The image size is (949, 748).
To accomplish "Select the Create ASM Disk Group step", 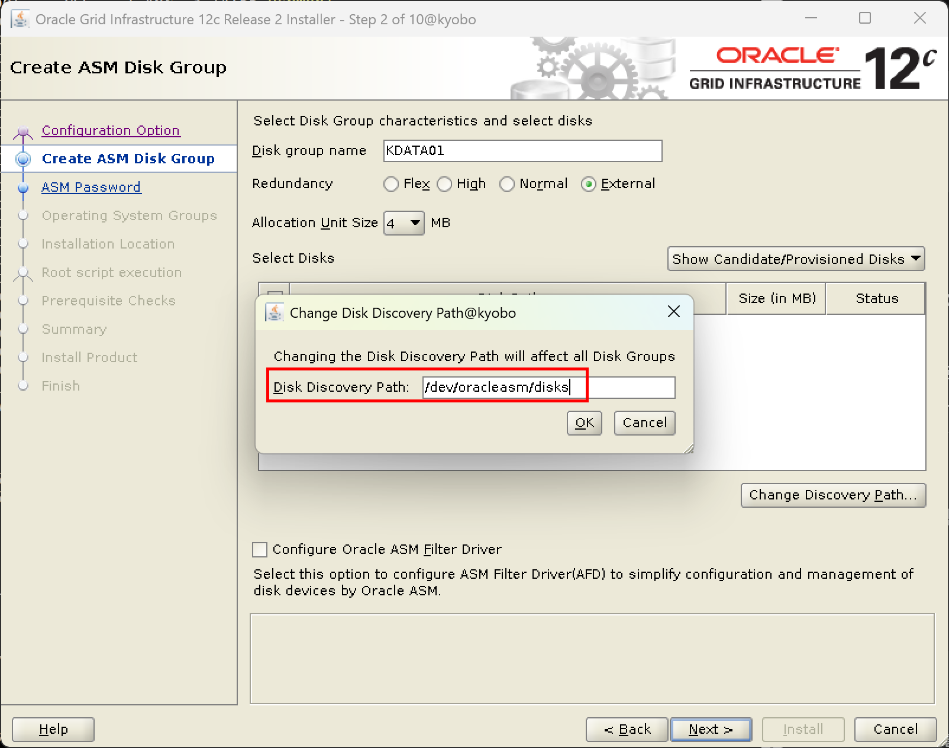I will coord(128,159).
